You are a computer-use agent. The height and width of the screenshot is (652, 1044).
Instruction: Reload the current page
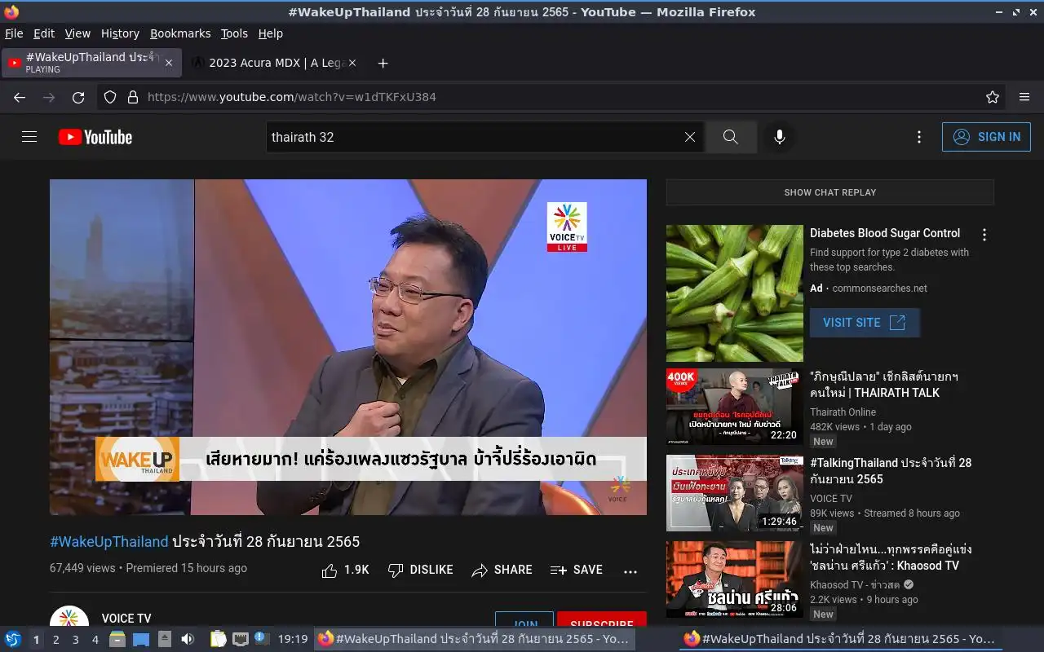click(x=78, y=97)
